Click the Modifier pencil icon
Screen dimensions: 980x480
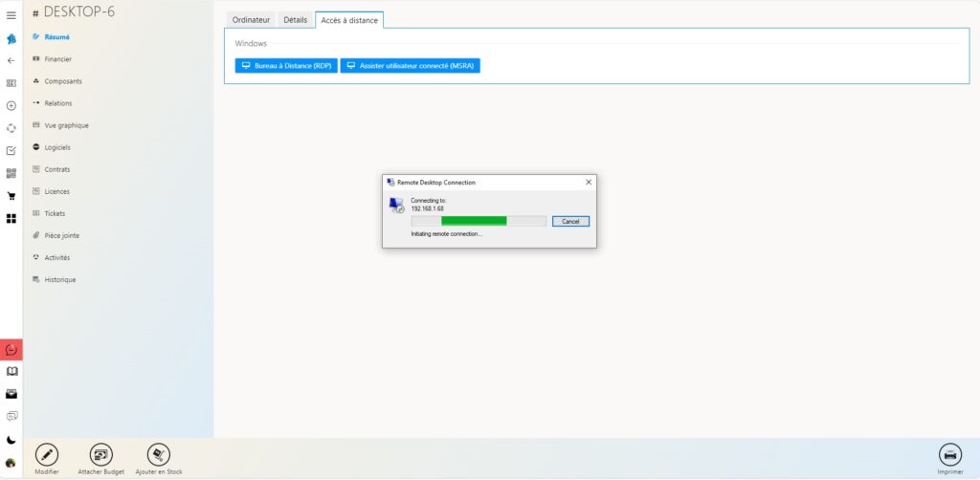pos(47,455)
